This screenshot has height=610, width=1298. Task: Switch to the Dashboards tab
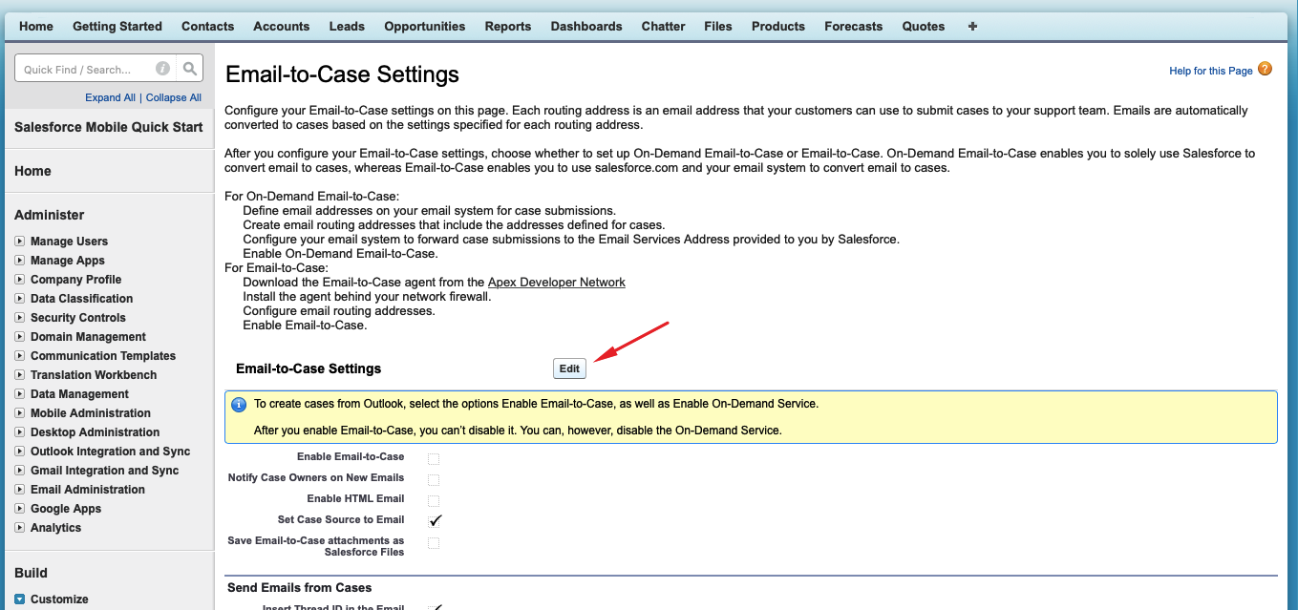(x=586, y=26)
